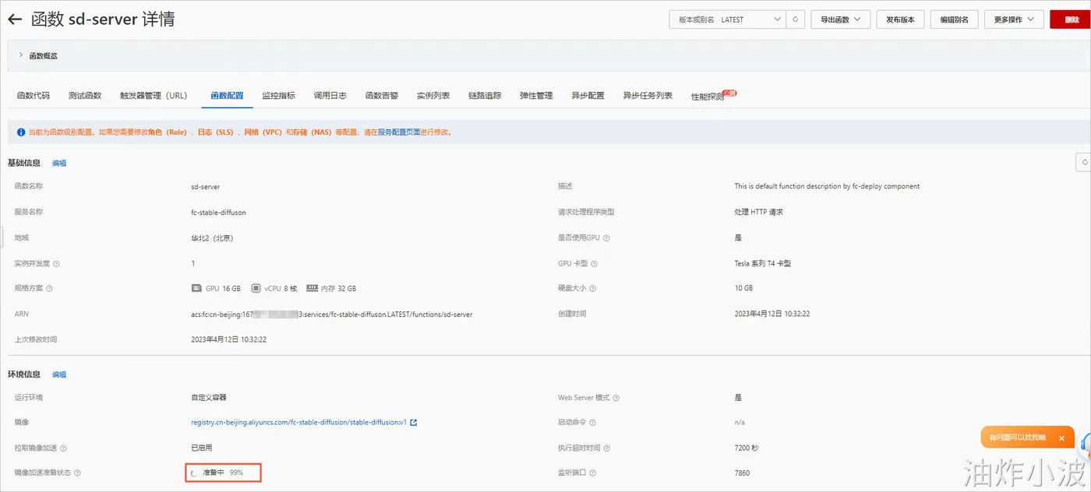Viewport: 1091px width, 492px height.
Task: Open help icon next to 规格方案
Action: pyautogui.click(x=49, y=289)
